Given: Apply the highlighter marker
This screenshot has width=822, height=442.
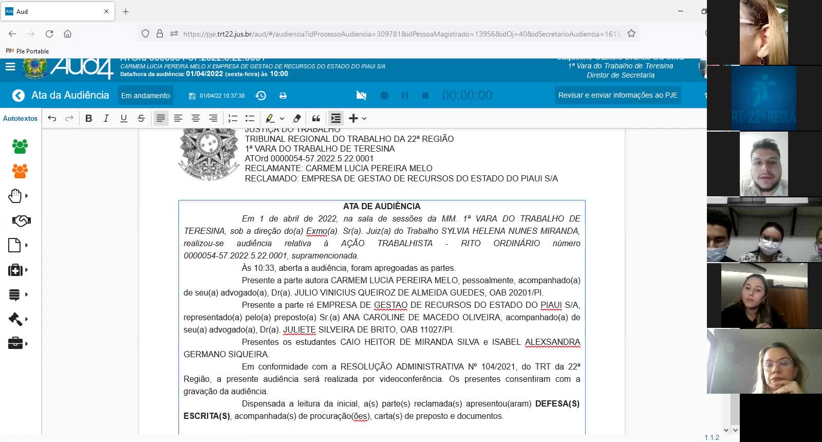Looking at the screenshot, I should (270, 118).
